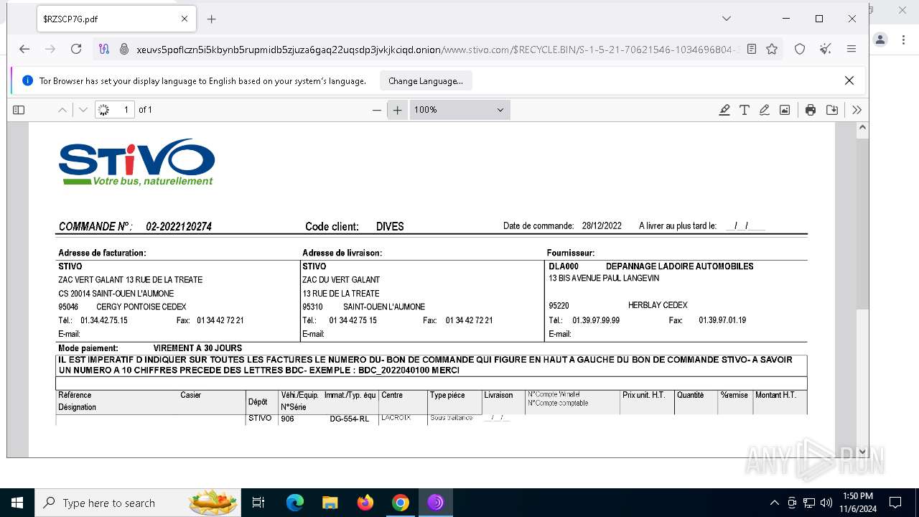Launch Firefox from the taskbar
919x517 pixels.
click(365, 503)
